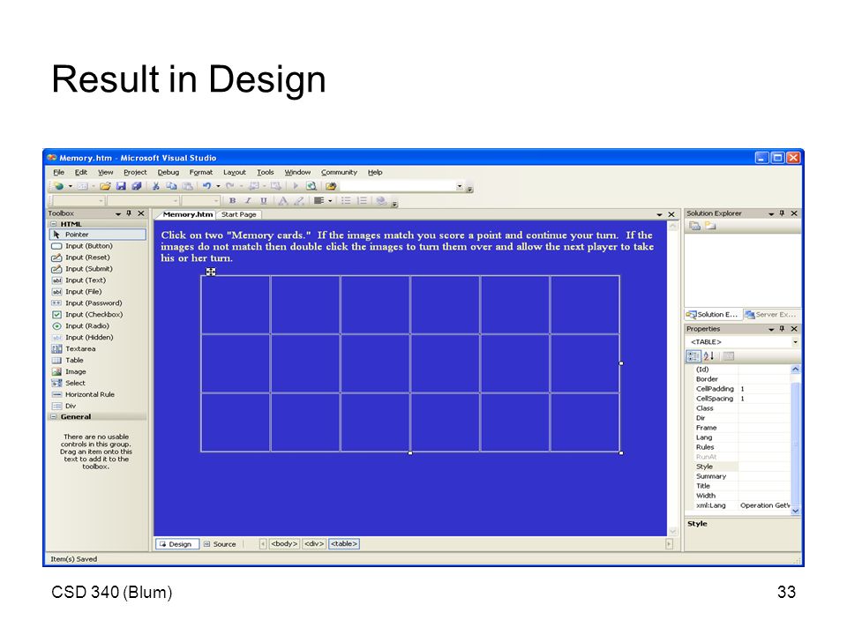Click the New Project toolbar icon
Image resolution: width=847 pixels, height=635 pixels.
coord(58,186)
